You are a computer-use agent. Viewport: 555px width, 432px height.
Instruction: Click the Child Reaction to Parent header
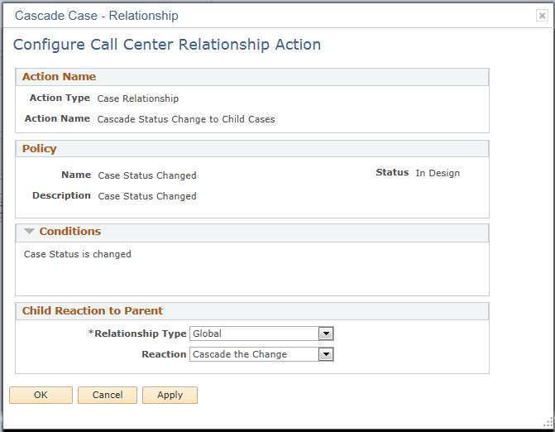[x=252, y=311]
